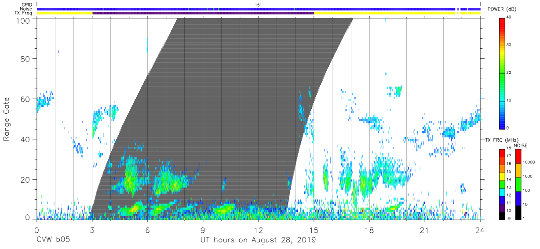Click the 13 label on the TX FRQ legend
540x249 pixels.
509,188
